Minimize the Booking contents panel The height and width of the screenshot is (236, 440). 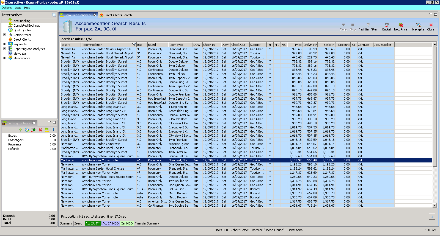[49, 122]
